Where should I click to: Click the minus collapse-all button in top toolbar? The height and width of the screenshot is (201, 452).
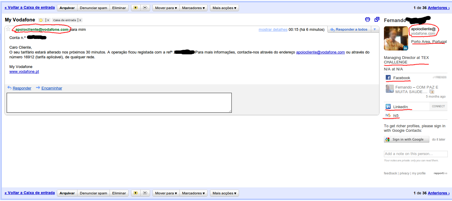(x=145, y=8)
